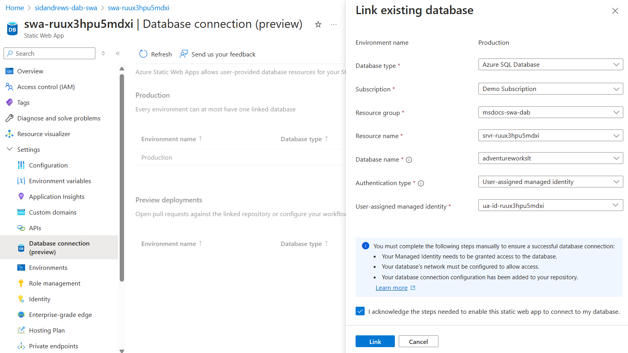The image size is (628, 353).
Task: Click the expand/collapse arrows next to Search
Action: (103, 53)
